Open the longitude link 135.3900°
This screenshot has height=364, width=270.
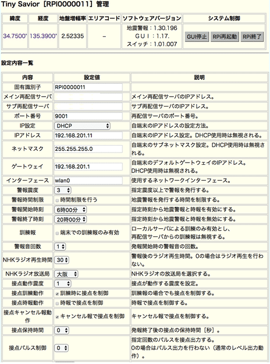tap(43, 36)
